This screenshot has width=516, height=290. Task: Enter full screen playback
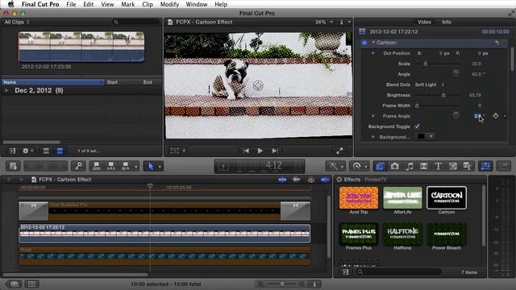tap(339, 151)
